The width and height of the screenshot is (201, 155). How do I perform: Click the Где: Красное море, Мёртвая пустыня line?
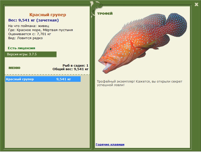click(40, 30)
